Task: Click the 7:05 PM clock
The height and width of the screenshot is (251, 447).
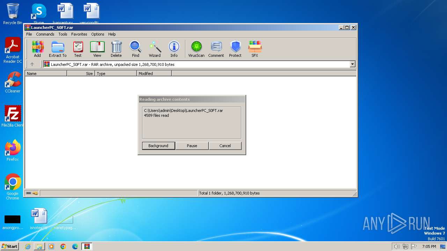Action: [x=429, y=246]
